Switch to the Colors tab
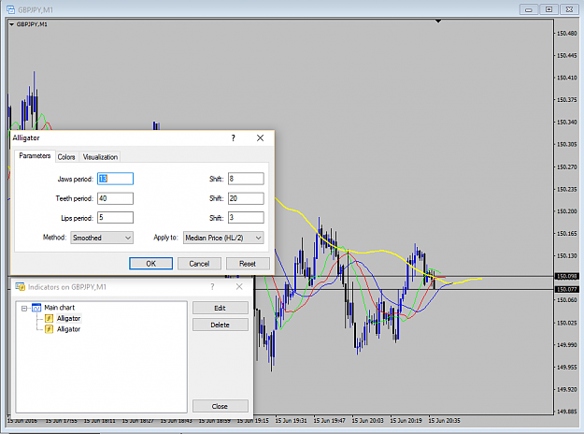Viewport: 584px width, 434px height. tap(66, 157)
